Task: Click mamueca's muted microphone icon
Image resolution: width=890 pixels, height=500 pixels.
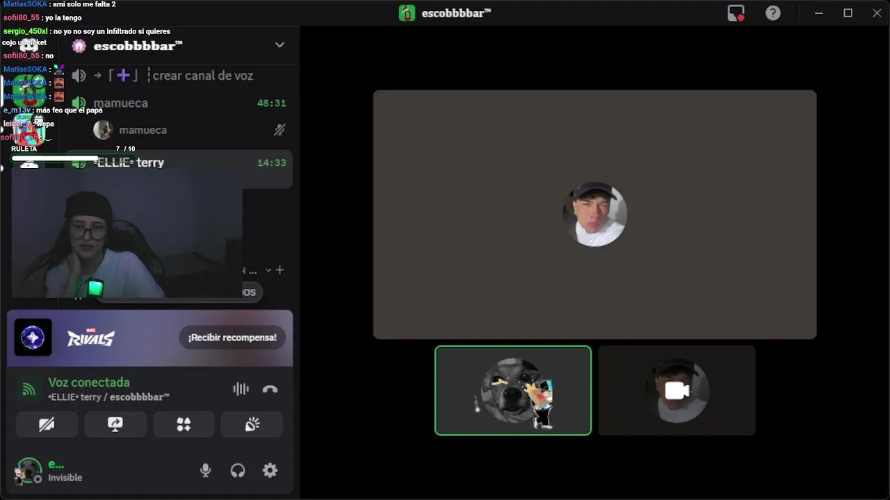Action: coord(280,130)
